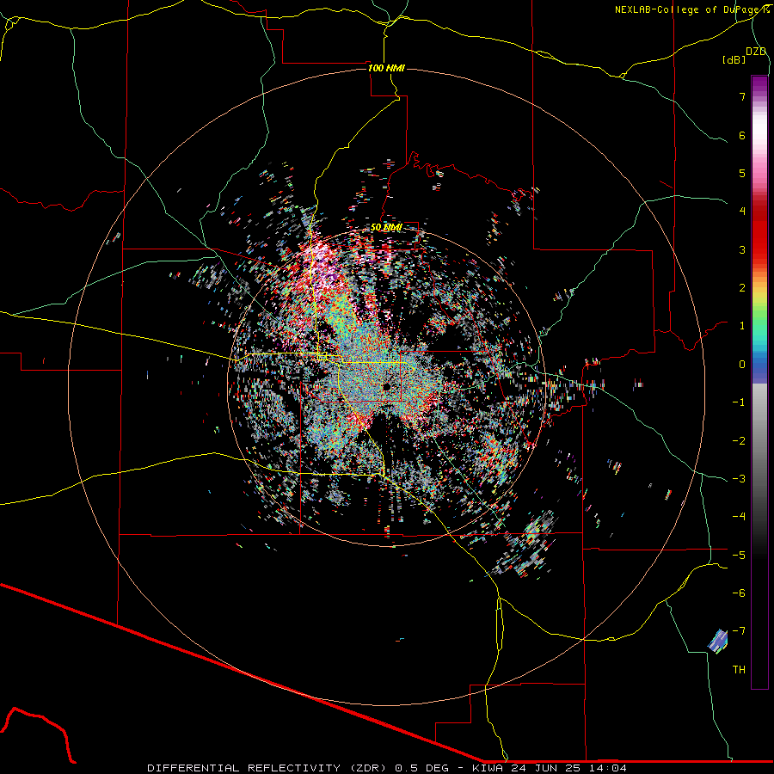This screenshot has width=774, height=774.
Task: Click the 3 dB mark on color scale
Action: click(x=742, y=249)
